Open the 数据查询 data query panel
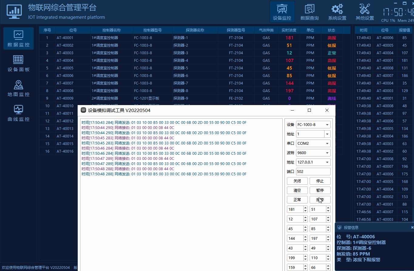 (310, 12)
